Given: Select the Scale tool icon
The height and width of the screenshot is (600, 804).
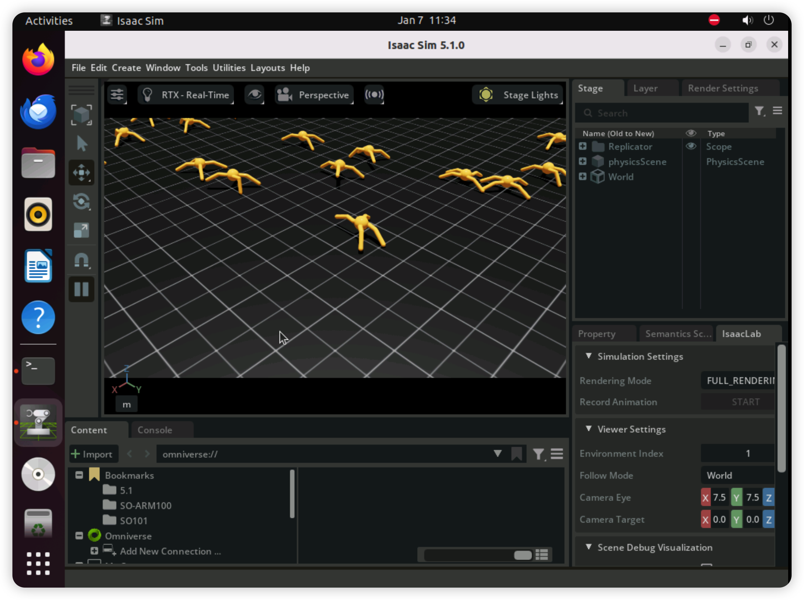Looking at the screenshot, I should 81,231.
